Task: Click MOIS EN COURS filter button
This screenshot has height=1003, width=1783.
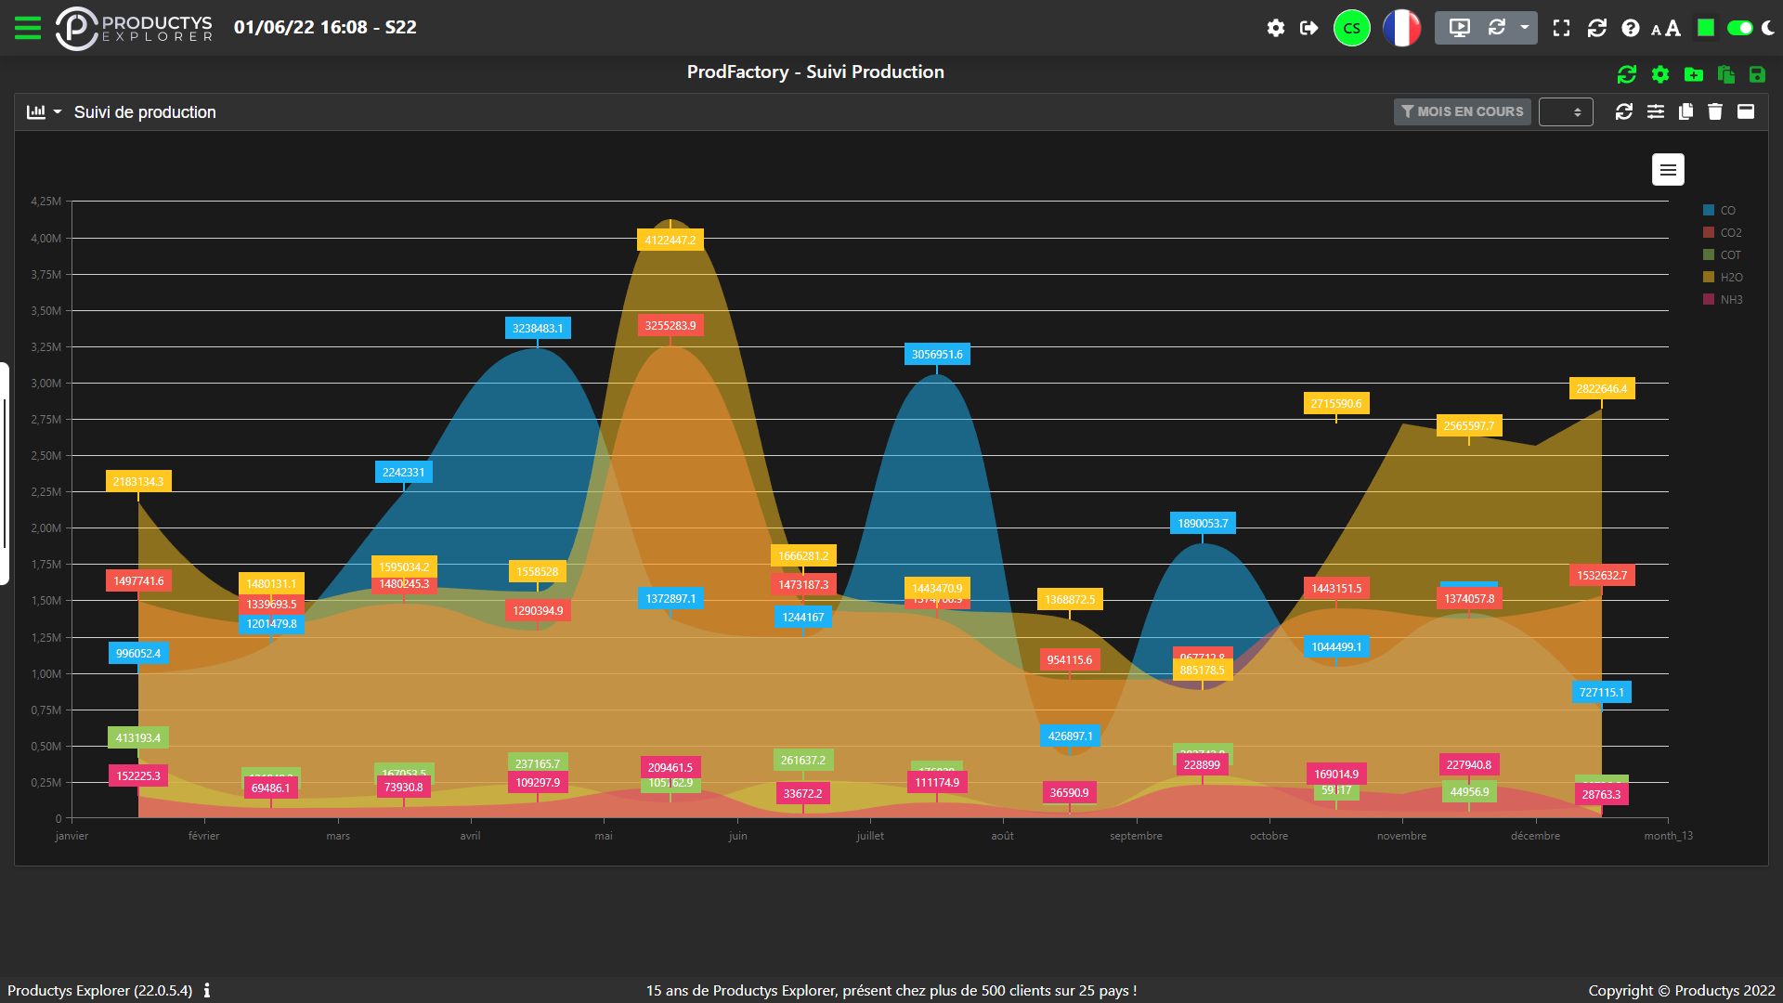Action: coord(1462,111)
